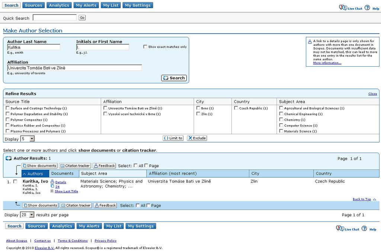The width and height of the screenshot is (381, 252).
Task: Run author Search button in form
Action: click(174, 78)
